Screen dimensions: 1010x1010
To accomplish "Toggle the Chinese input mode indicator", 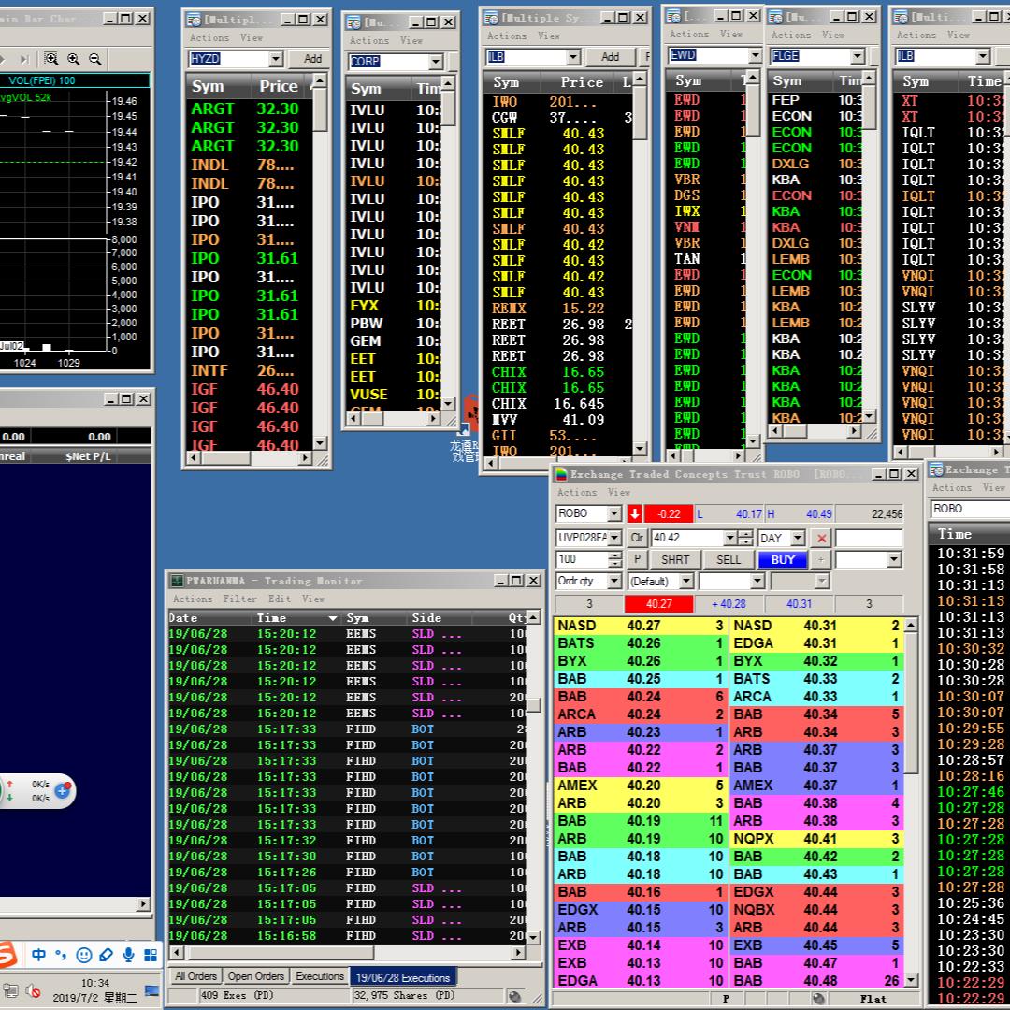I will tap(39, 955).
